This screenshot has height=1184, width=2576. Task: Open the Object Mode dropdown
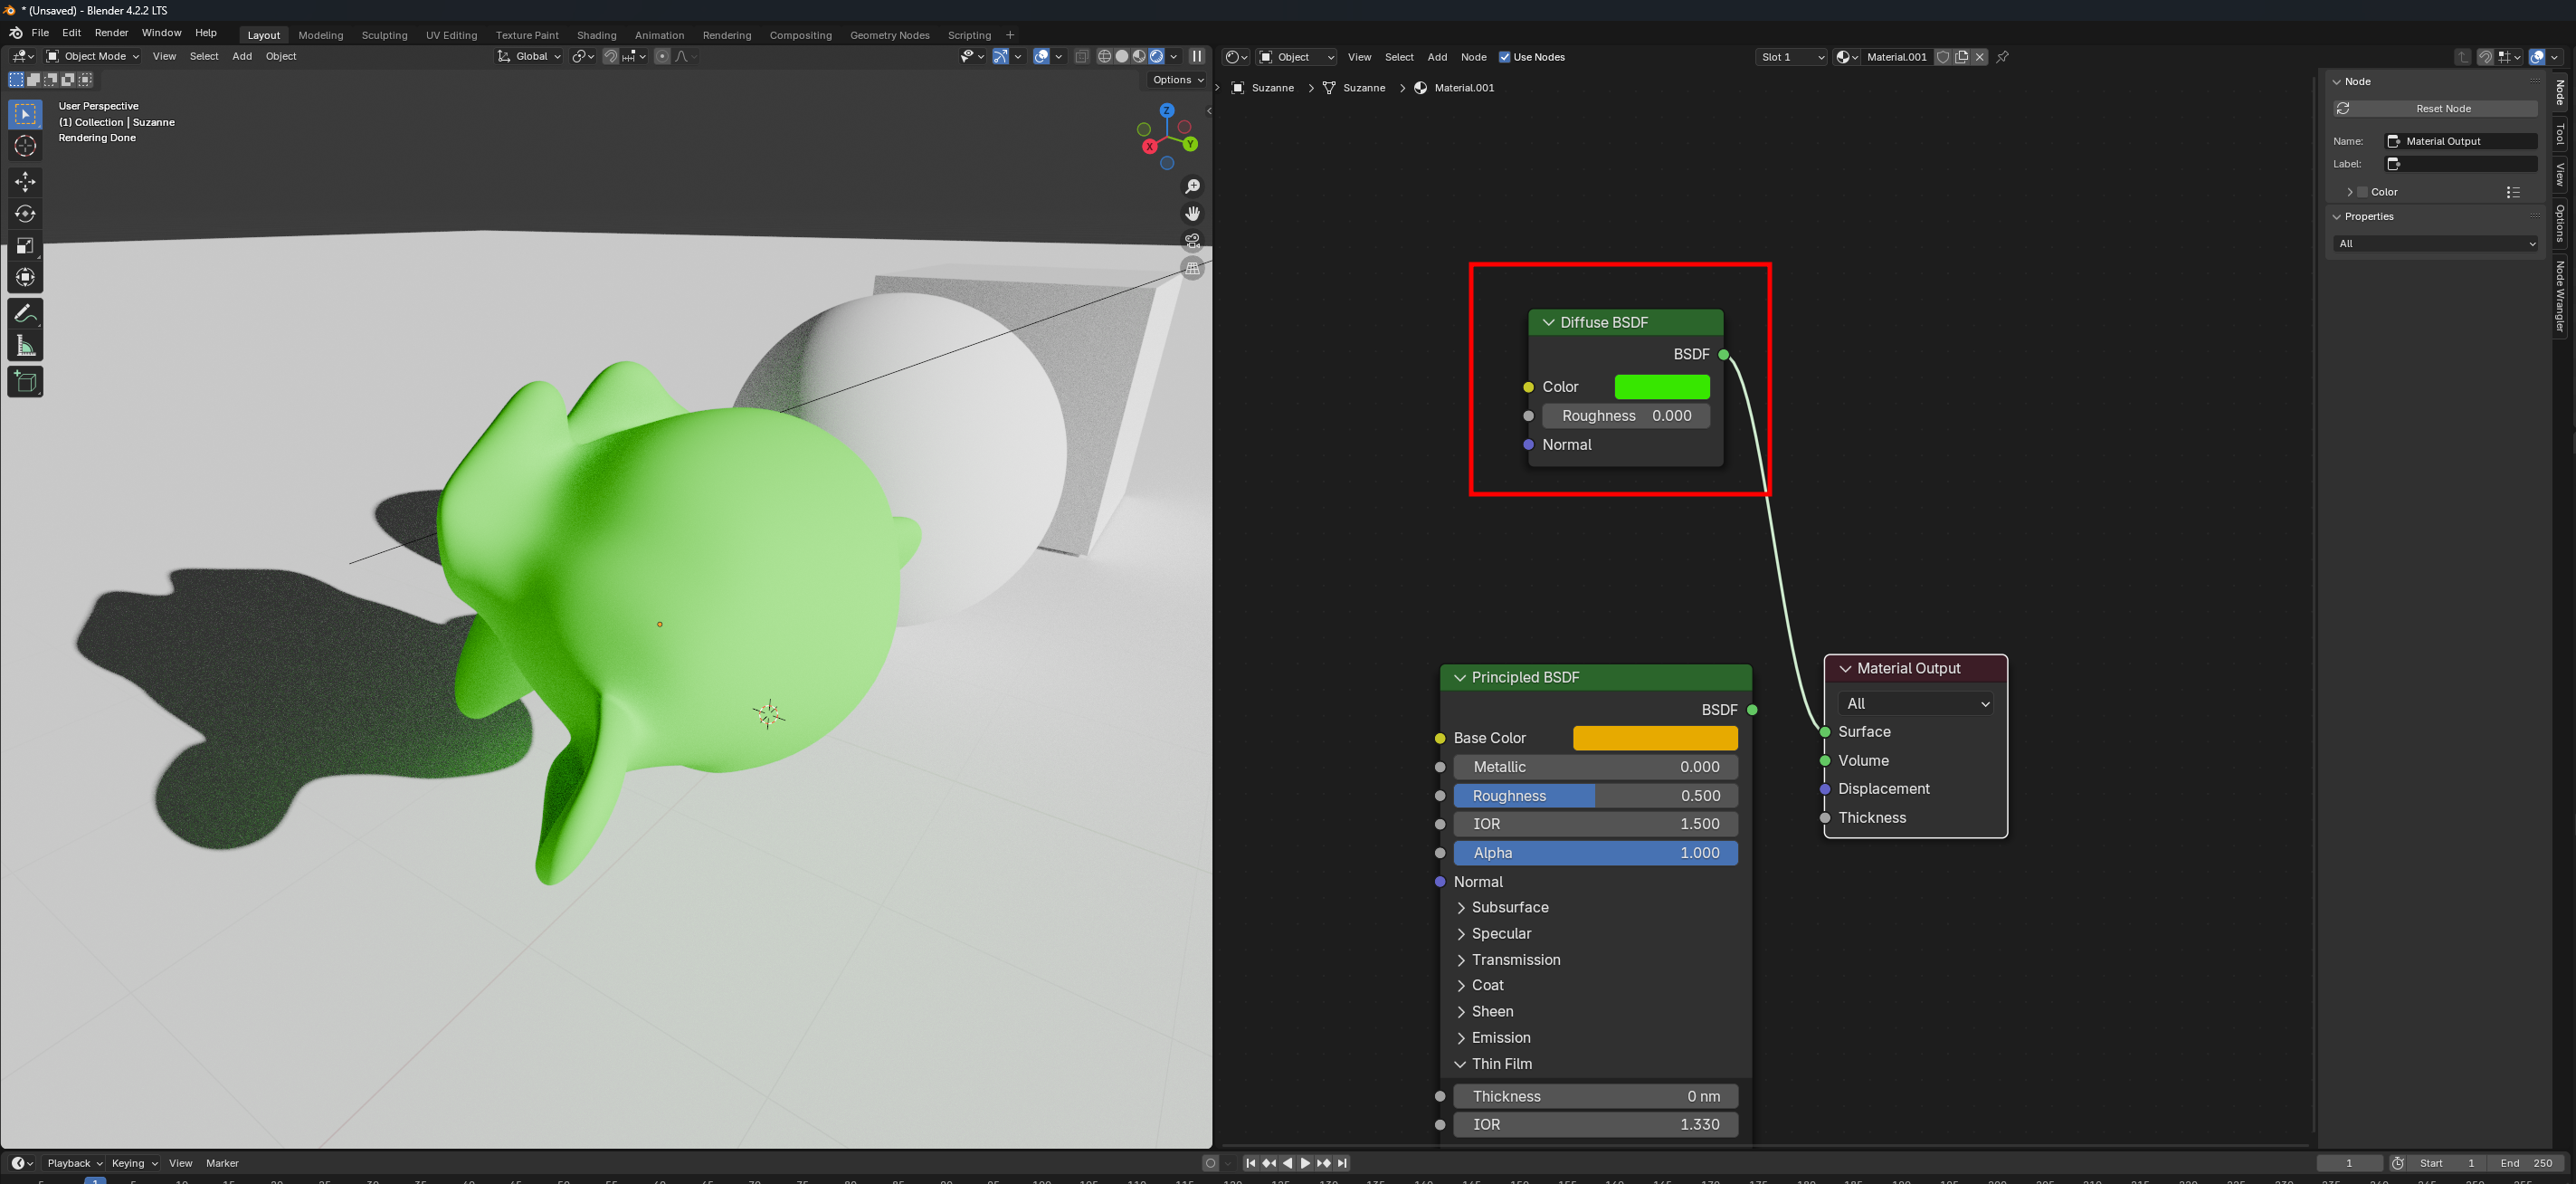click(x=93, y=56)
